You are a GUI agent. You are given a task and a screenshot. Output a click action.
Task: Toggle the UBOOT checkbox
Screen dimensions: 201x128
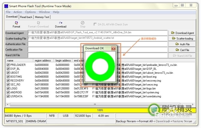tap(8, 73)
